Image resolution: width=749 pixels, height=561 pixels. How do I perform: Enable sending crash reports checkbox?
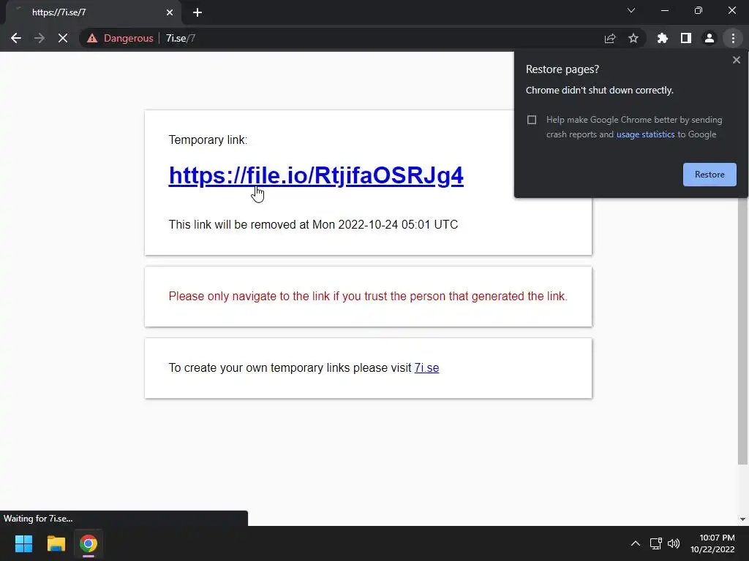pos(532,120)
